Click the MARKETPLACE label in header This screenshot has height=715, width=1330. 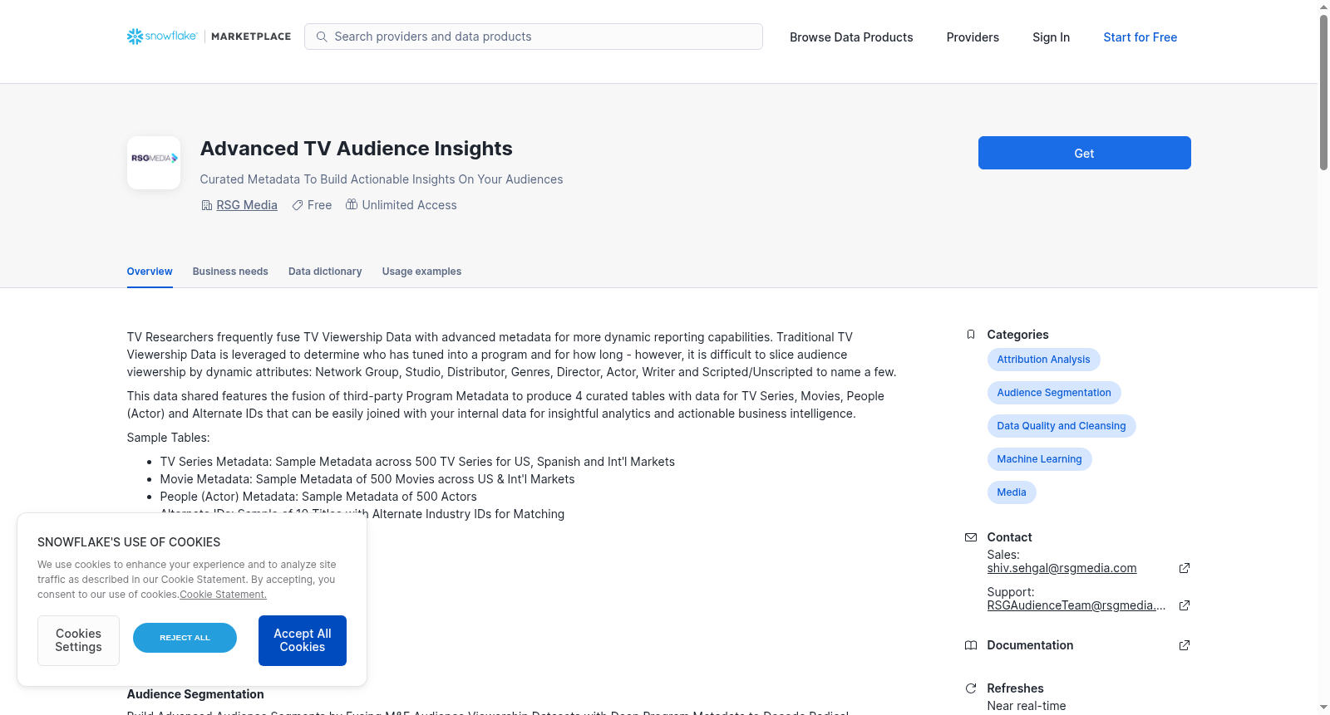pos(251,37)
